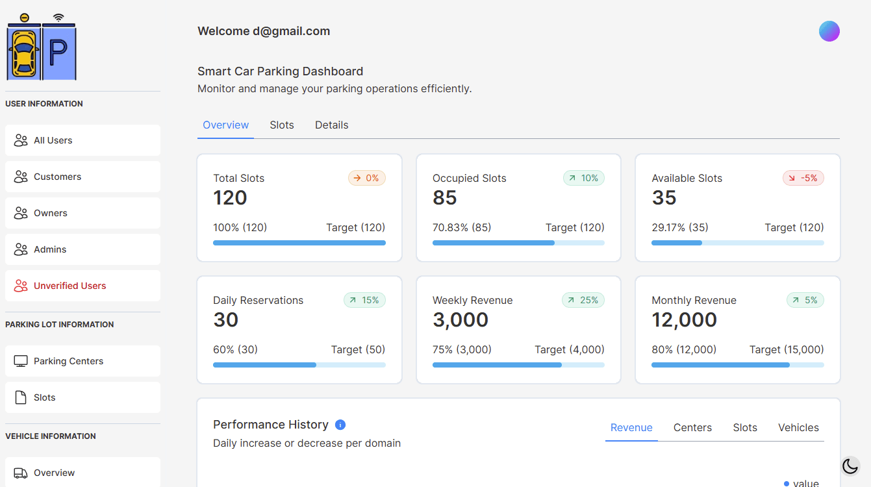Open Parking Centers via its sidebar icon

click(20, 360)
